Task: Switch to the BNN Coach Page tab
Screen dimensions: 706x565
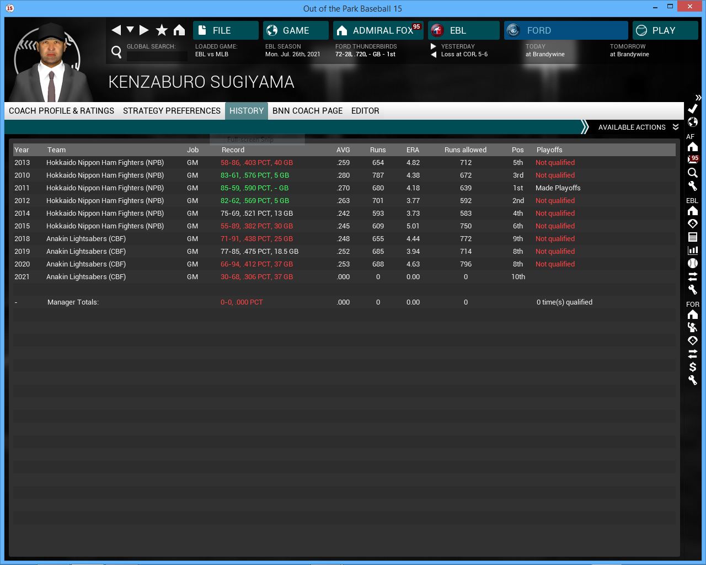Action: tap(307, 111)
